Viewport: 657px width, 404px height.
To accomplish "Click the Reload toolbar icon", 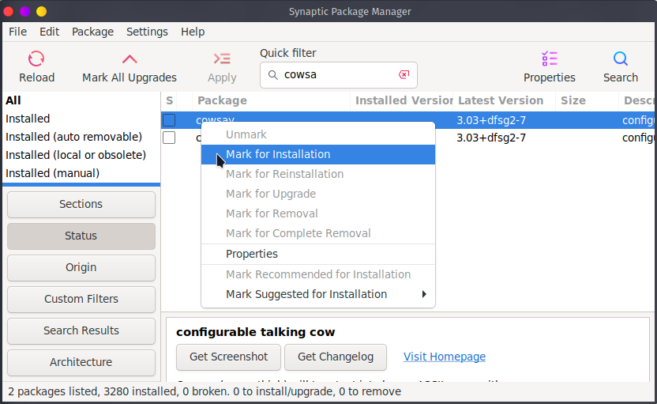I will coord(36,59).
